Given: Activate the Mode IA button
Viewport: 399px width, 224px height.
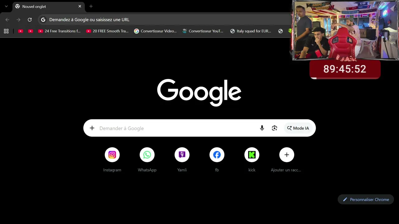Looking at the screenshot, I should point(298,128).
